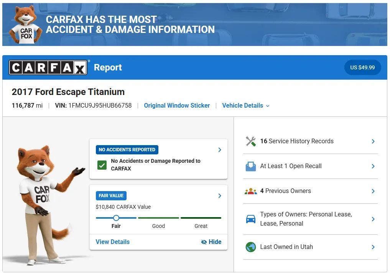The height and width of the screenshot is (275, 390).
Task: Click the US $49.99 price button
Action: [362, 67]
